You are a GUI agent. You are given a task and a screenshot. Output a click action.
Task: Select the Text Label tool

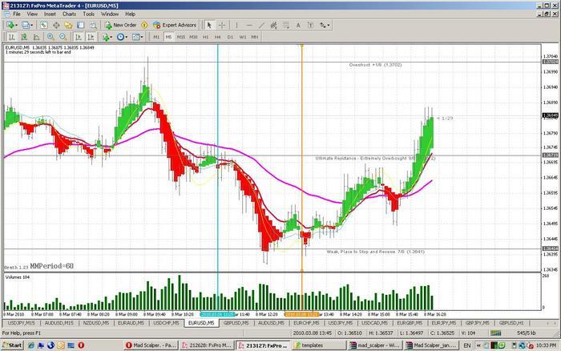(310, 25)
